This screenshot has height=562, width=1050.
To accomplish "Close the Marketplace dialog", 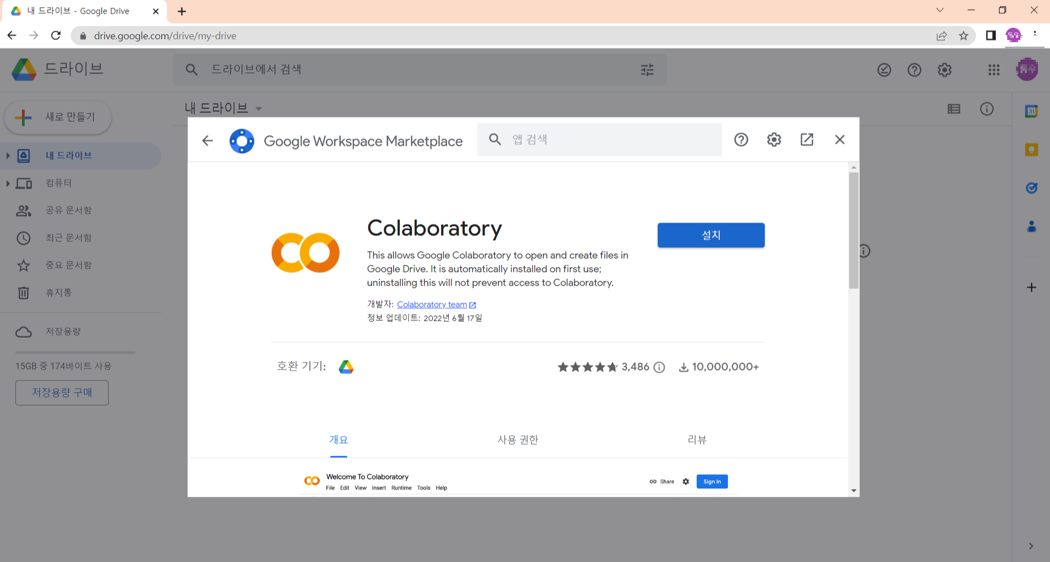I will click(840, 140).
